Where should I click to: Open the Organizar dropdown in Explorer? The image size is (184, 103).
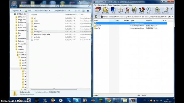pos(17,11)
